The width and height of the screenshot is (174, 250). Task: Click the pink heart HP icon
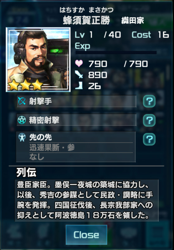[x=79, y=63]
